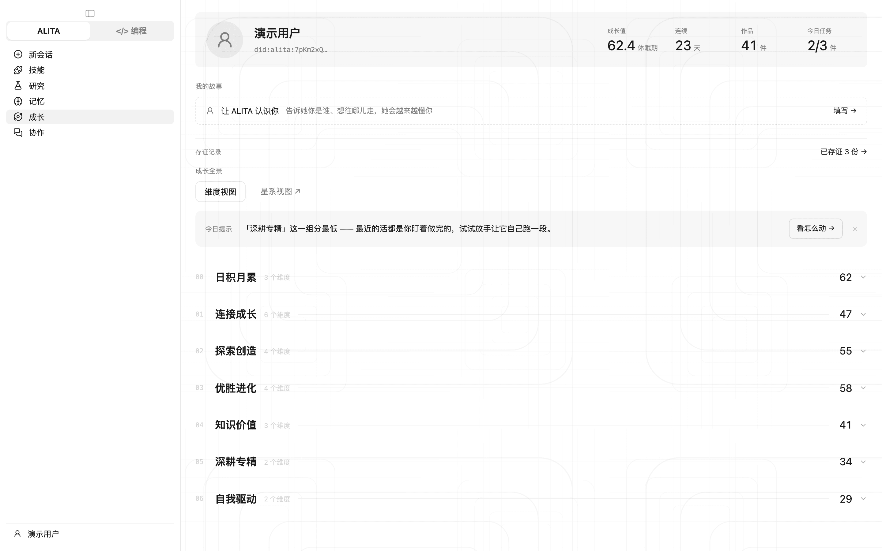Click the 深耕专精 row title

click(236, 462)
